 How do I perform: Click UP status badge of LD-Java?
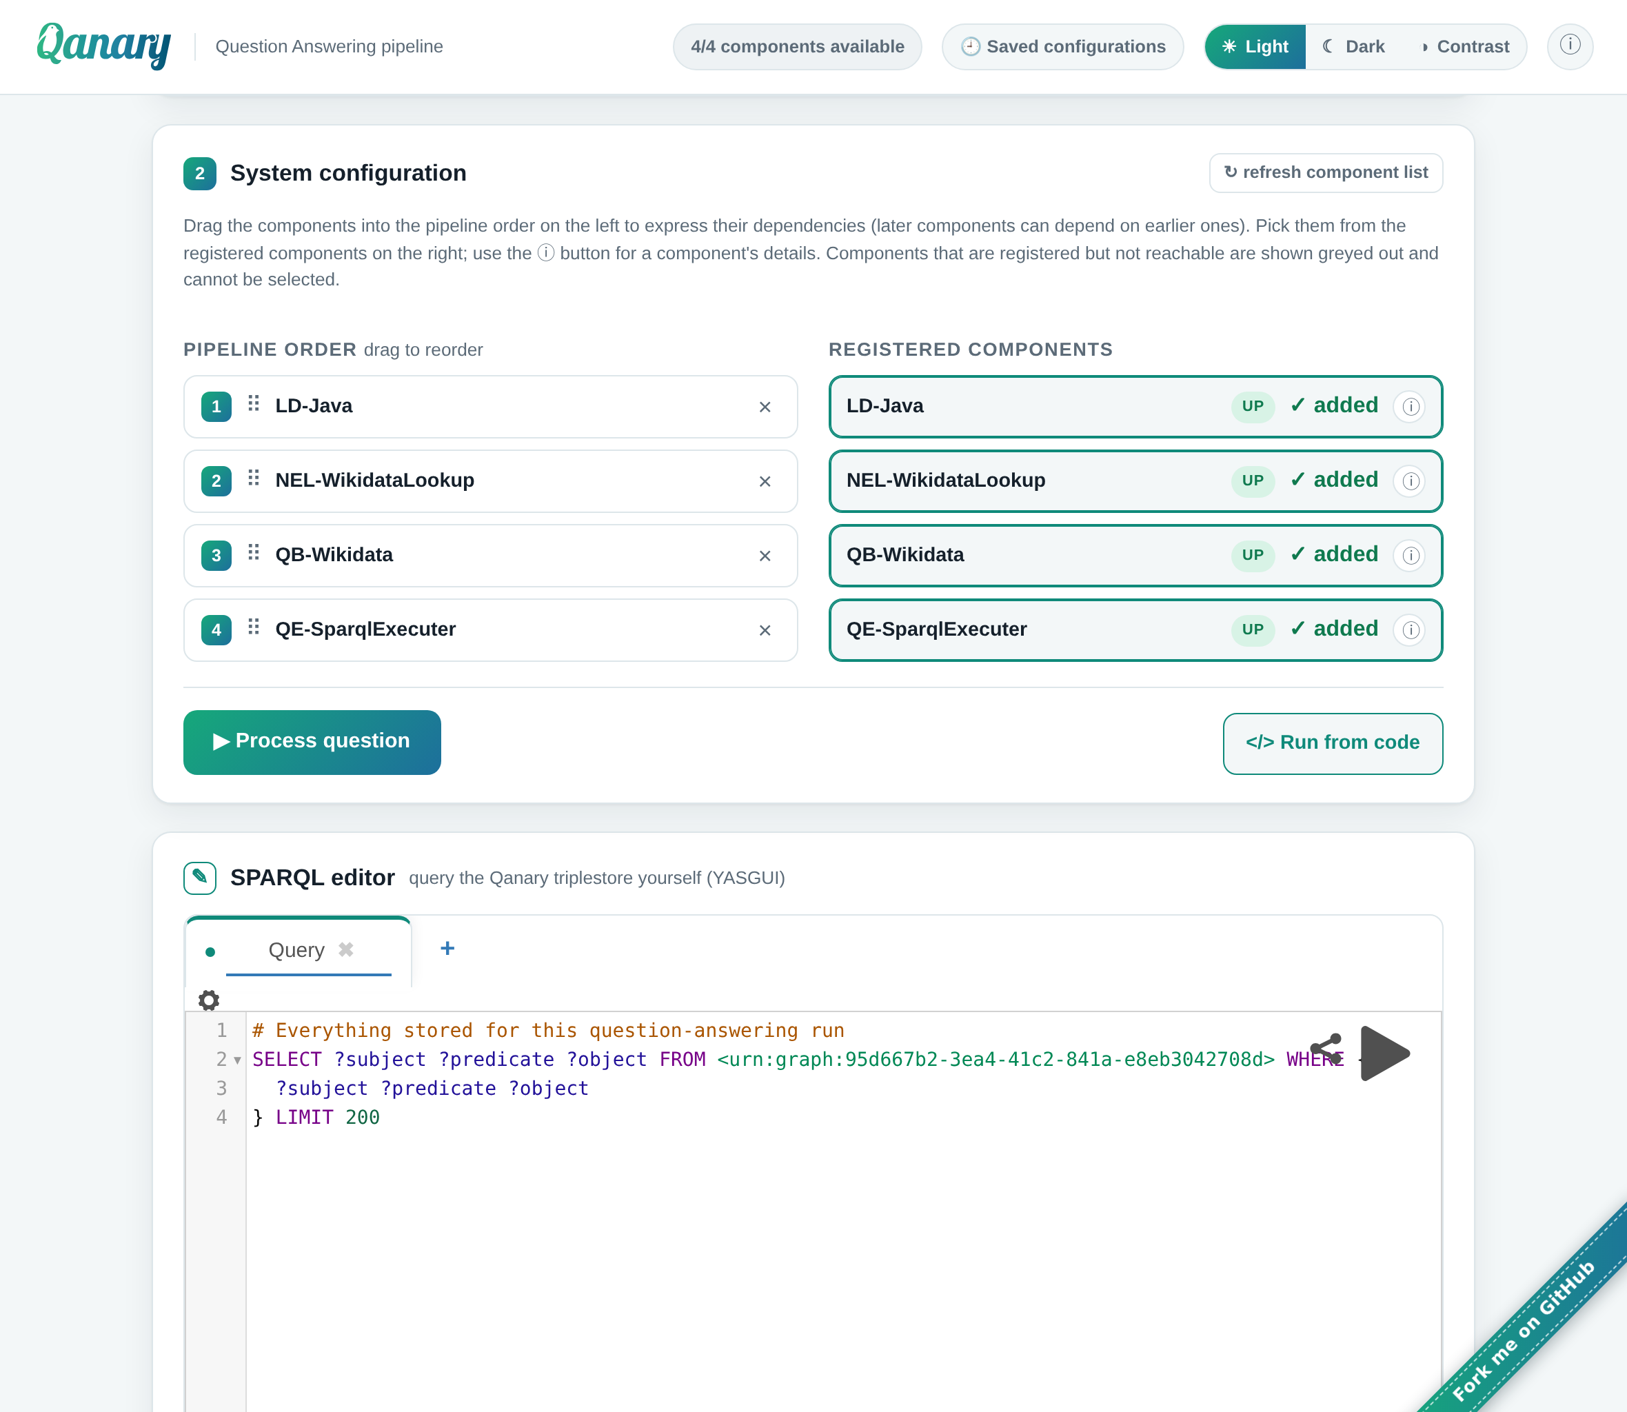tap(1253, 407)
